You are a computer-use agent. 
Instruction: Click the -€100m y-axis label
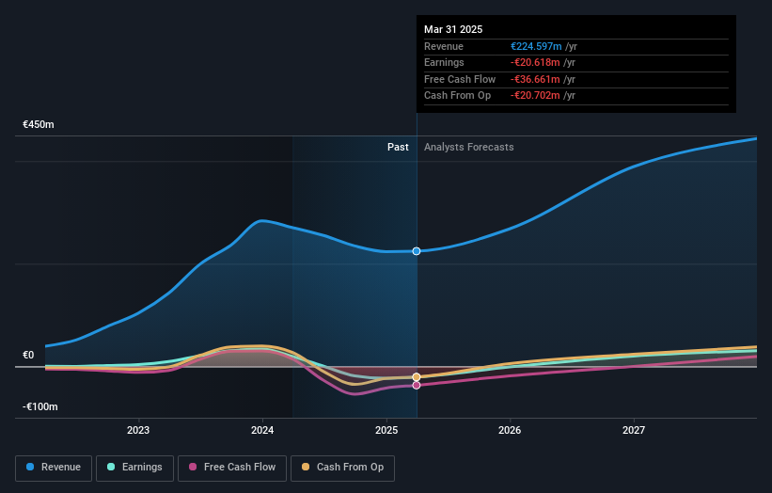click(39, 406)
